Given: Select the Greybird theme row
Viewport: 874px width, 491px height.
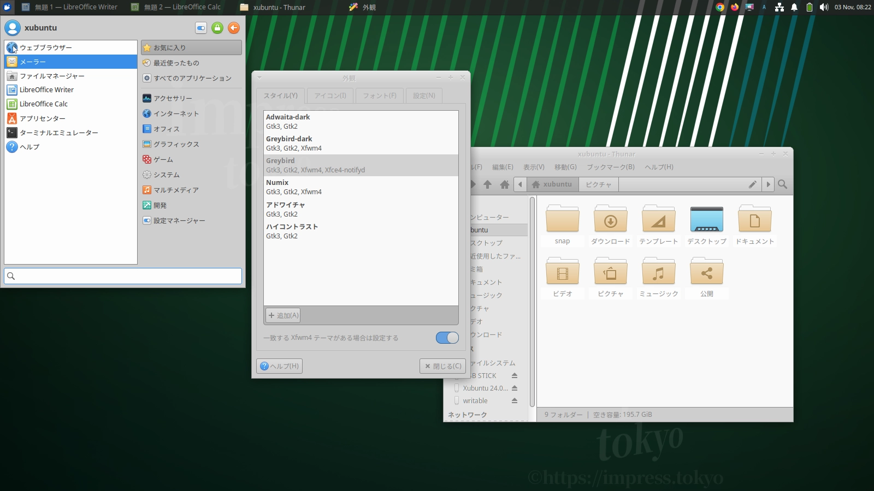Looking at the screenshot, I should click(x=361, y=165).
